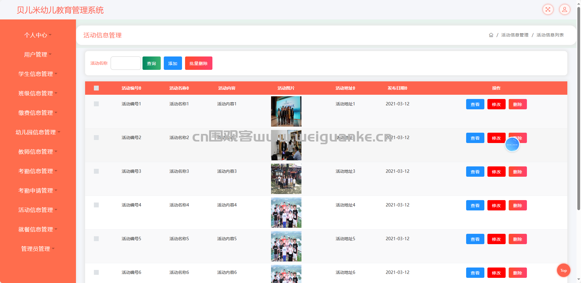Screen dimensions: 581x283
Task: Open 就餐信息管理 menu item
Action: (x=38, y=230)
